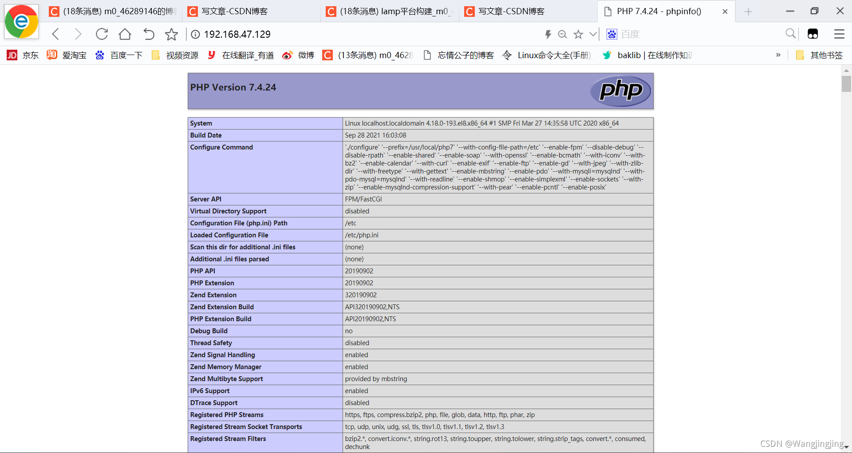This screenshot has width=852, height=453.
Task: Click the System row Linux localhost value
Action: point(482,123)
